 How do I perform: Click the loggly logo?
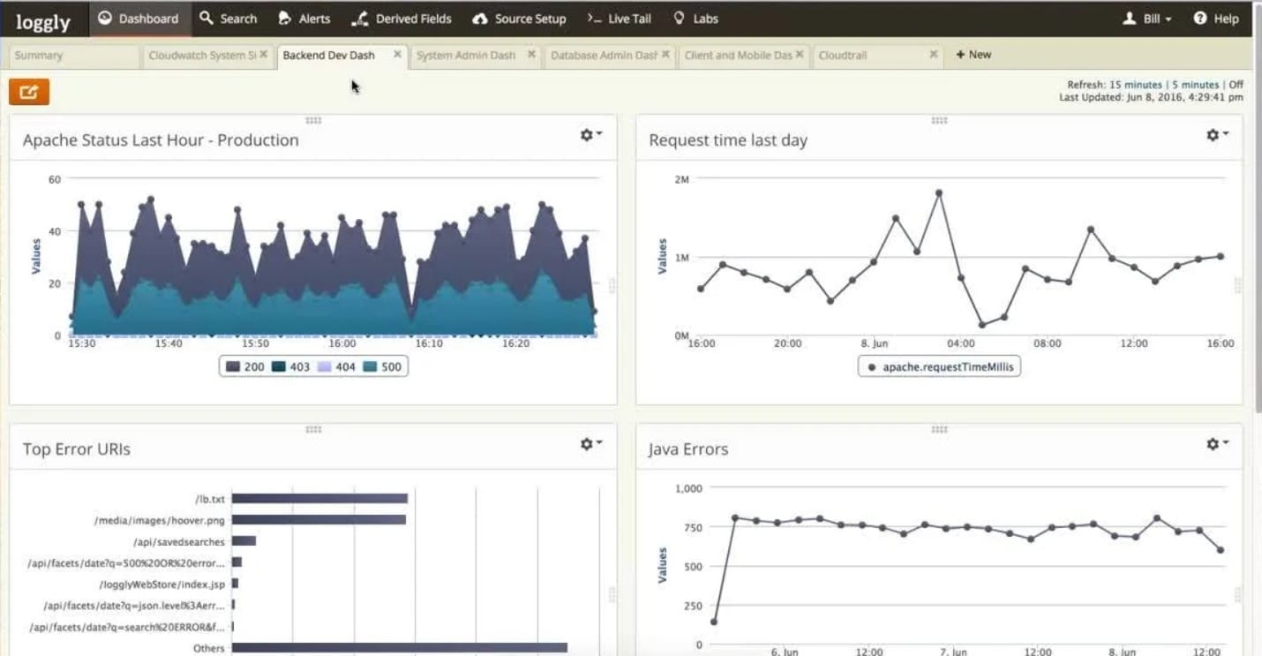click(x=42, y=19)
